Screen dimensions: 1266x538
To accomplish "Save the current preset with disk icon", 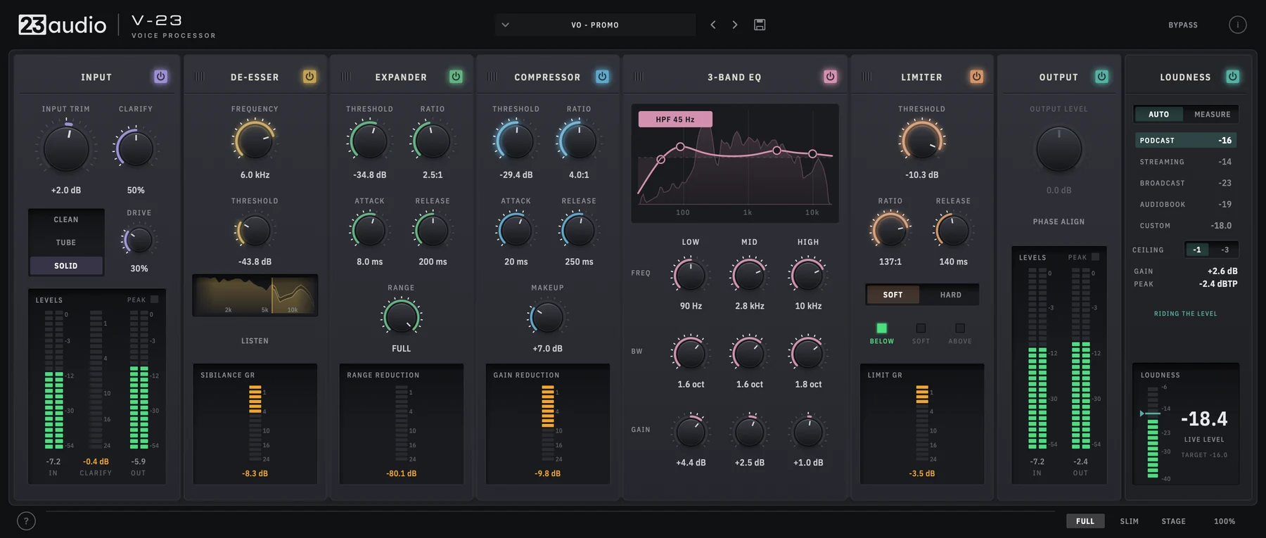I will 760,25.
